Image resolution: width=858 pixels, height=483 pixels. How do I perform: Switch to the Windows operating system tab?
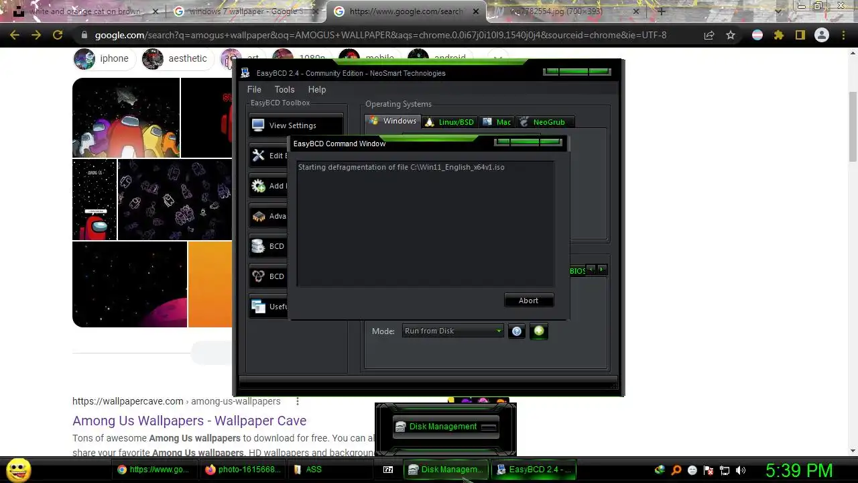(x=393, y=121)
